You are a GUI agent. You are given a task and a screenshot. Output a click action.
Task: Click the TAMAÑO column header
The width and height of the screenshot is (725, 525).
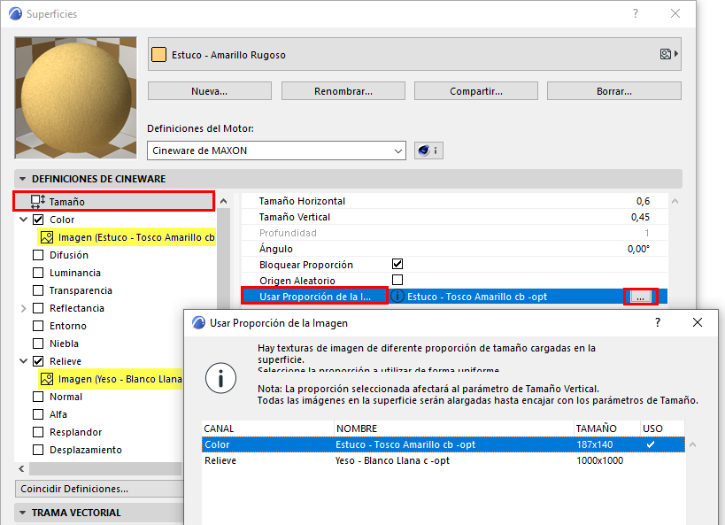[x=607, y=428]
